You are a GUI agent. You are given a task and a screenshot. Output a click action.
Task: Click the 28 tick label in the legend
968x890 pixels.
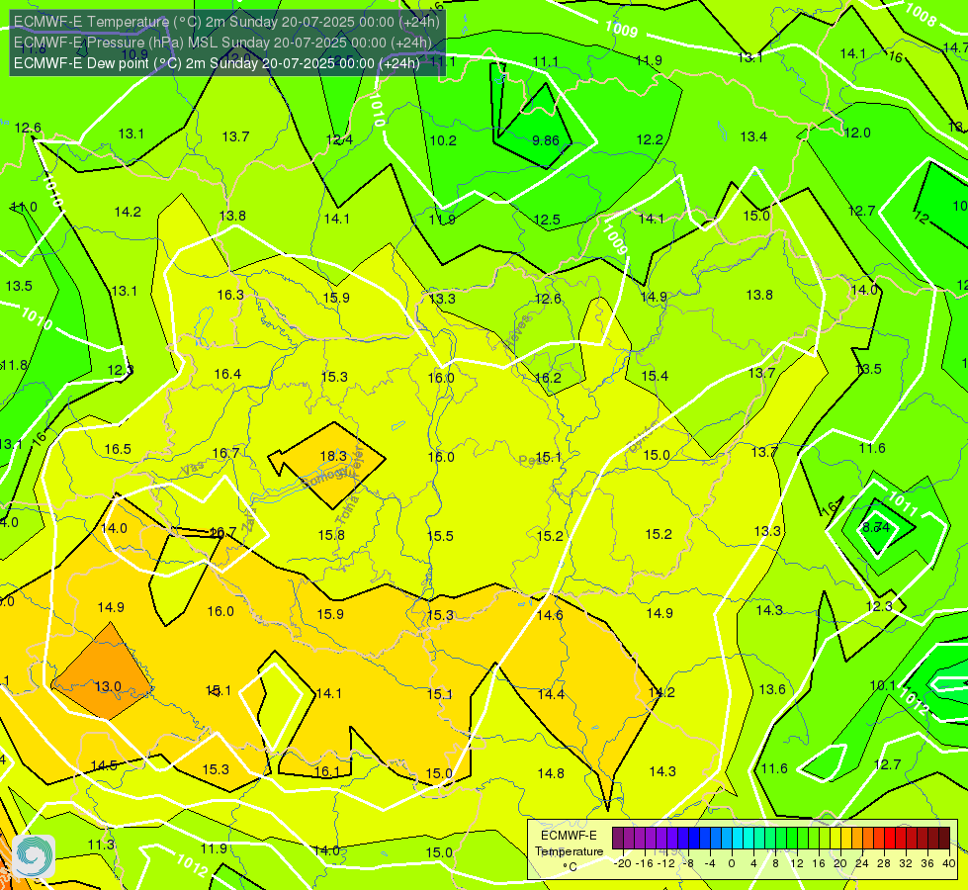[884, 863]
